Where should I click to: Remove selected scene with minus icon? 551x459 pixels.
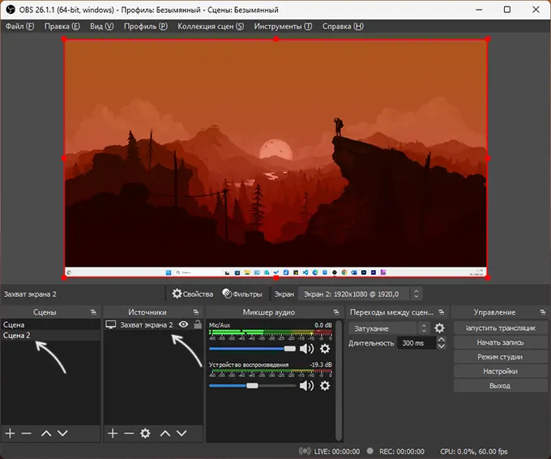click(x=27, y=434)
